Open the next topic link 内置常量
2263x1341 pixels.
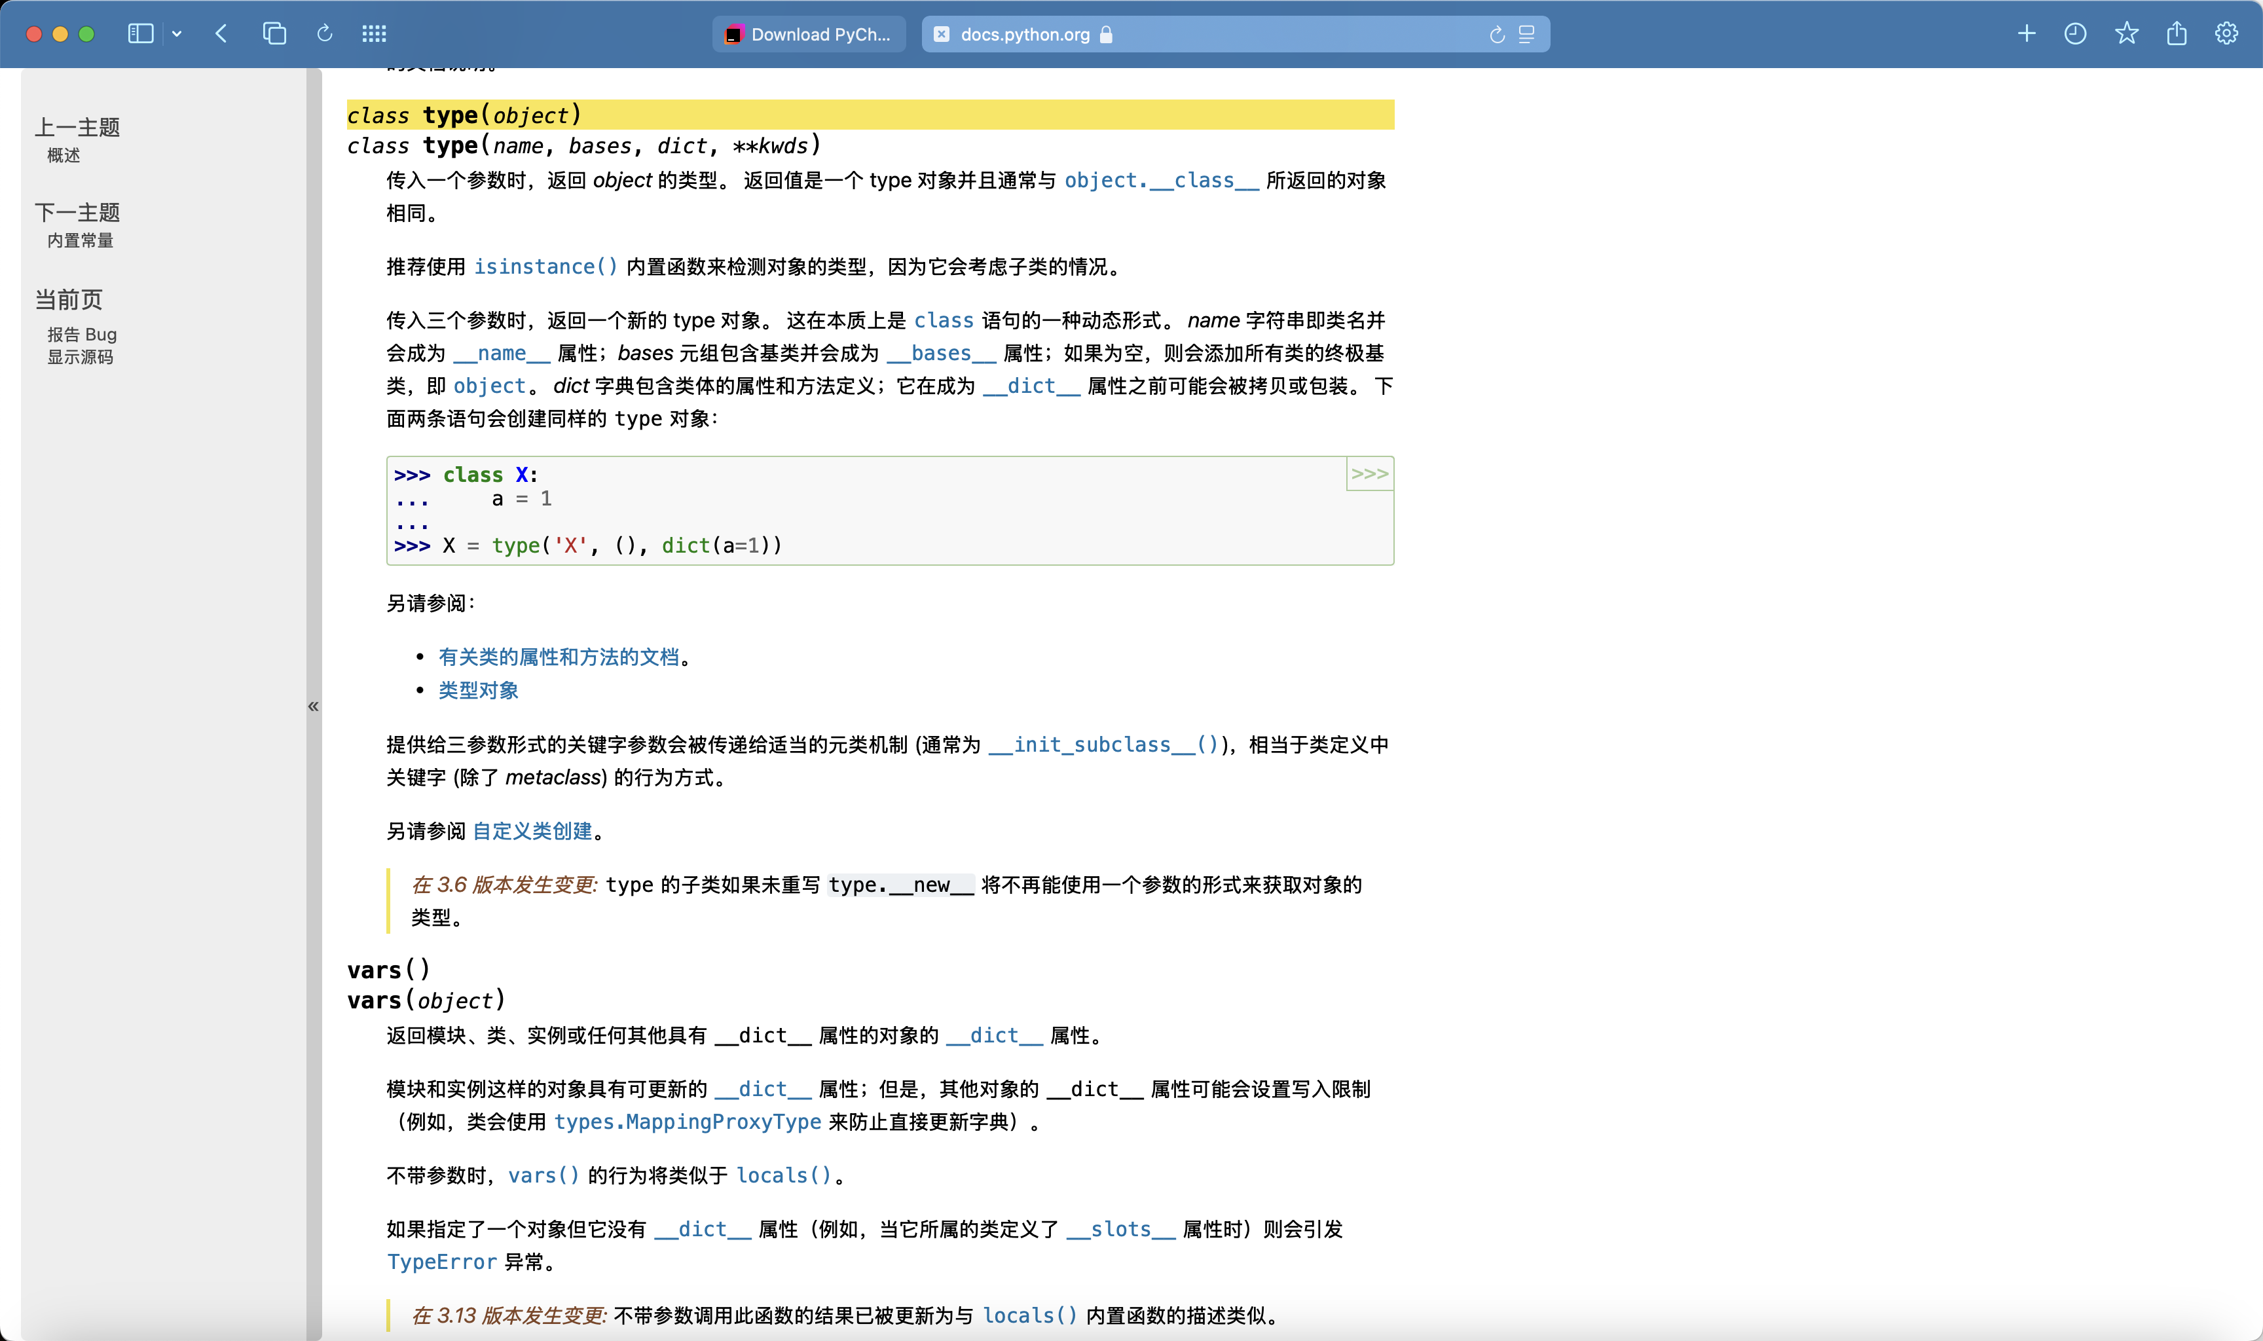click(x=81, y=240)
